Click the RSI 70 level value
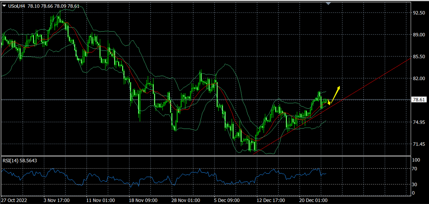The height and width of the screenshot is (204, 429). pyautogui.click(x=415, y=169)
